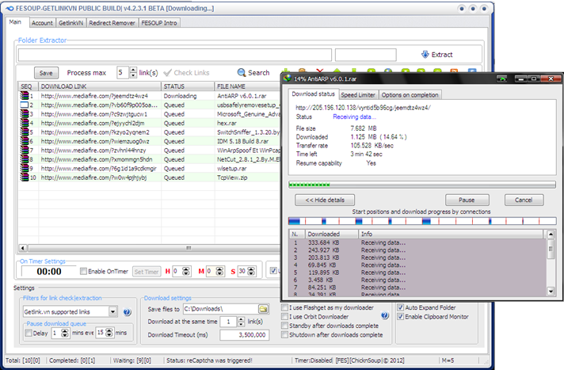Switch to Speed Limiter tab in download window
The height and width of the screenshot is (370, 564).
358,94
